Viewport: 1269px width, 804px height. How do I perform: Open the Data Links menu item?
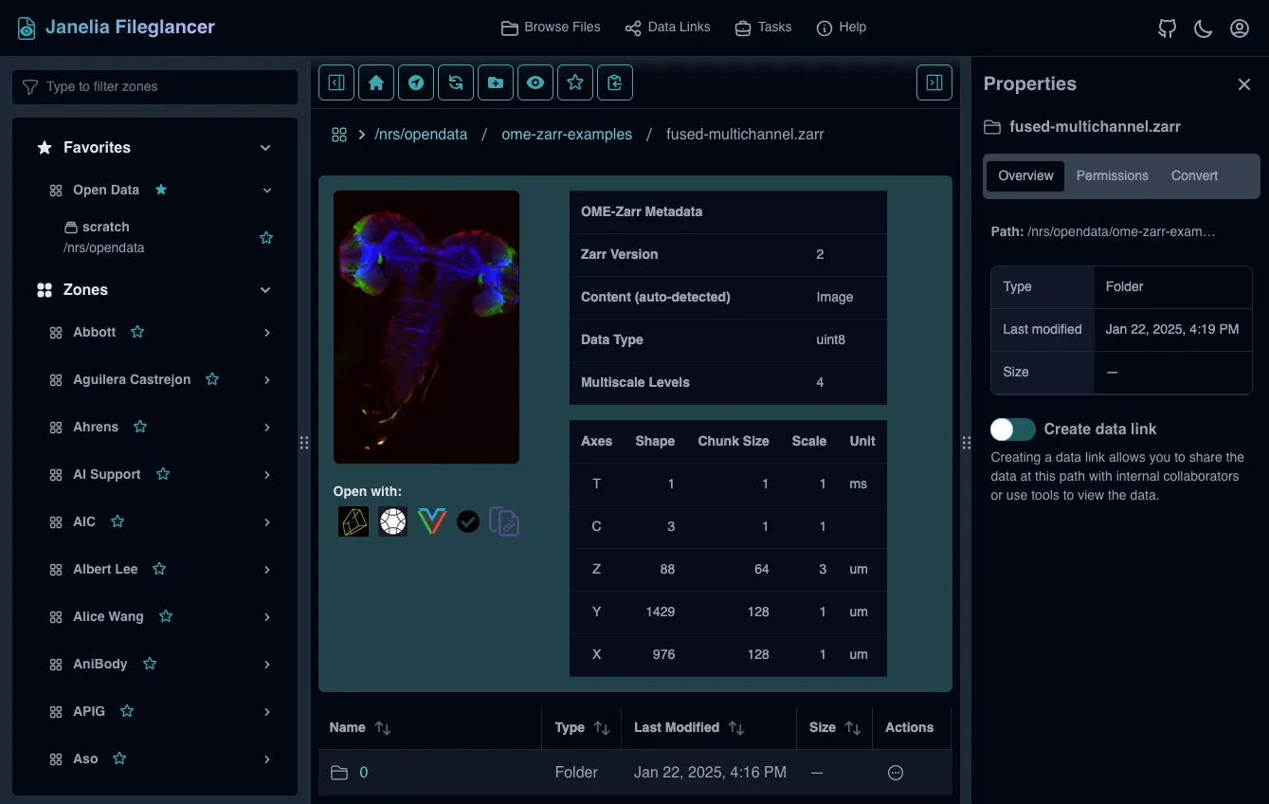[x=668, y=27]
